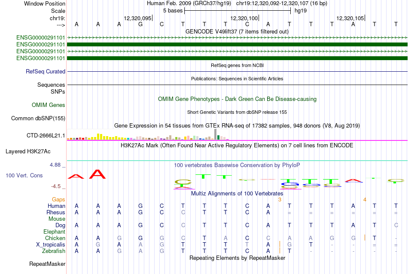Click the tallest red A in the PhyloP logo

tap(97, 174)
